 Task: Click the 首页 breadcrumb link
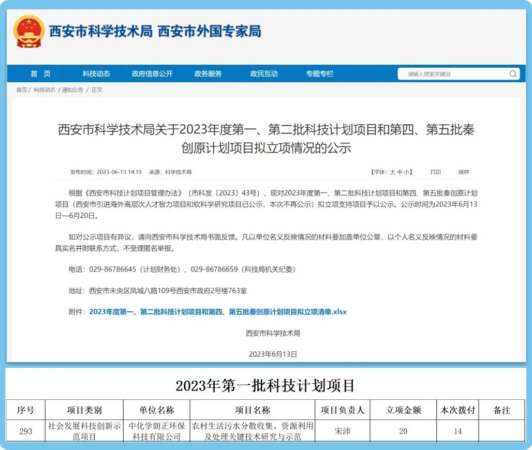coord(21,90)
